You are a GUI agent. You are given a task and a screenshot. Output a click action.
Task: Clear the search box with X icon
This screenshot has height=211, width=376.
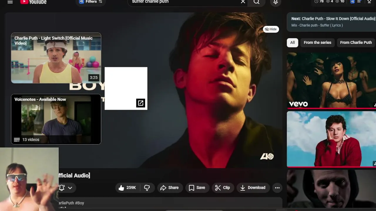[x=243, y=2]
